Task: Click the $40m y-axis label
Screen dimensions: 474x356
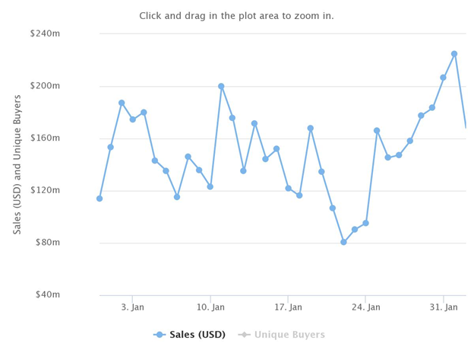Action: coord(46,294)
